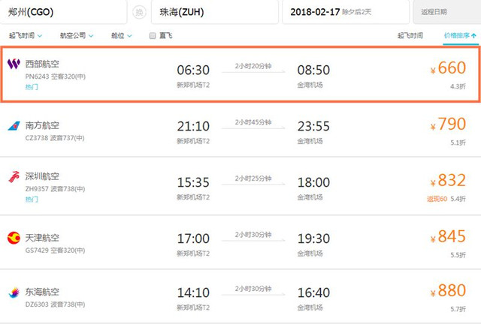The height and width of the screenshot is (324, 481).
Task: Click the Donghai Airlines (东海航空) logo
Action: coord(14,292)
